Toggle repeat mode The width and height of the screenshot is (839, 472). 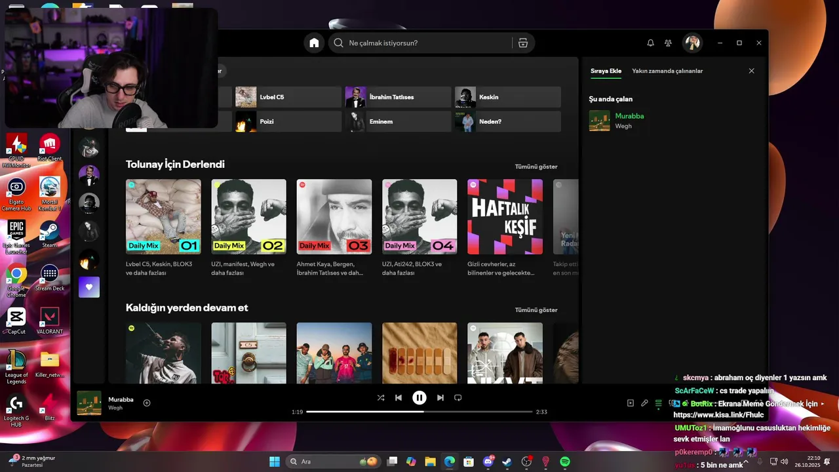(458, 397)
